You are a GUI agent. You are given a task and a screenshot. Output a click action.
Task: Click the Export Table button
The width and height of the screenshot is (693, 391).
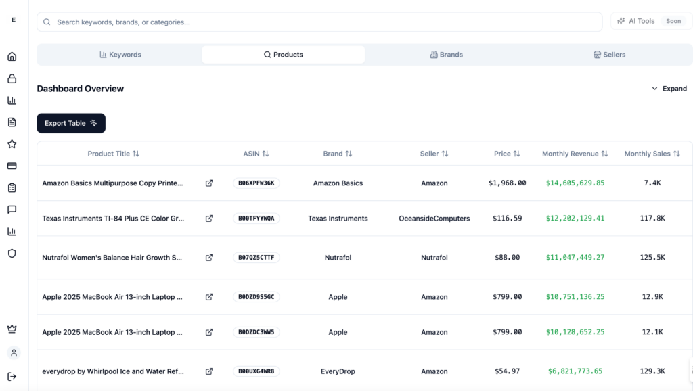pos(71,123)
